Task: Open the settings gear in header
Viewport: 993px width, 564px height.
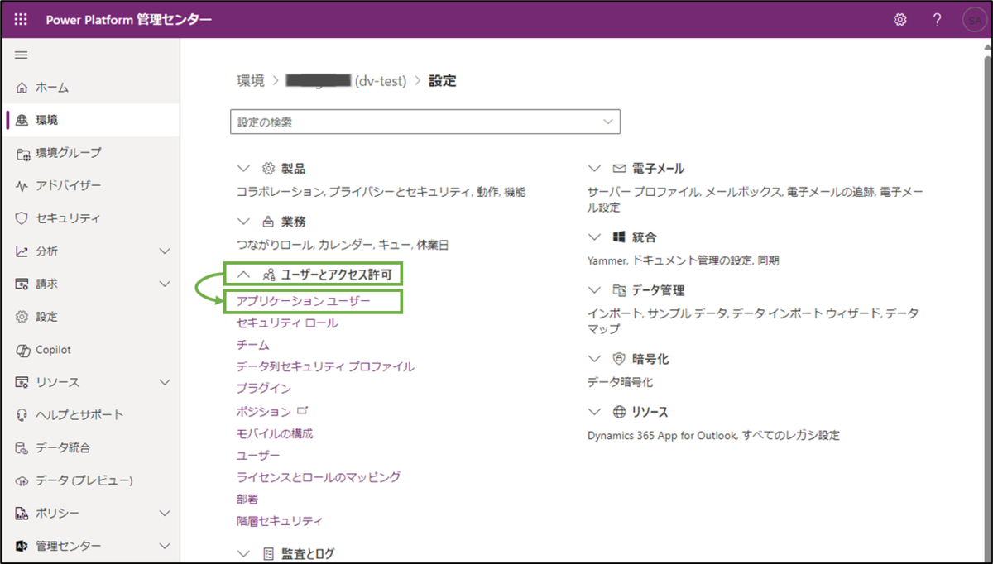Action: [900, 19]
